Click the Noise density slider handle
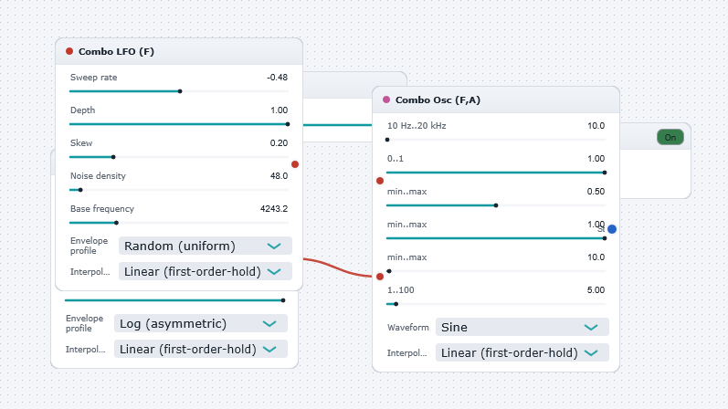The width and height of the screenshot is (728, 409). tap(80, 190)
